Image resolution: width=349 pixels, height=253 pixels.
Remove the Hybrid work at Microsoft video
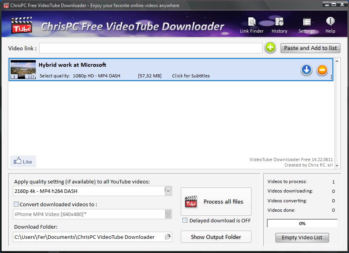click(x=322, y=70)
